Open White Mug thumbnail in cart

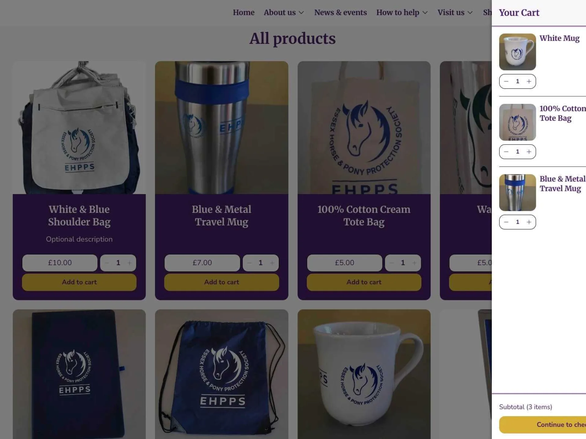coord(518,52)
